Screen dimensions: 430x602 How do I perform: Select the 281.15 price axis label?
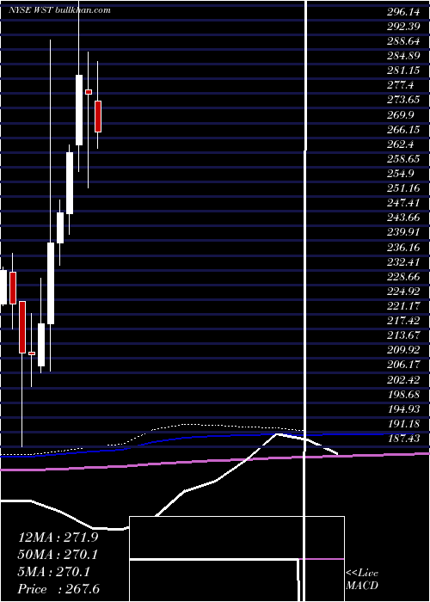[x=402, y=71]
